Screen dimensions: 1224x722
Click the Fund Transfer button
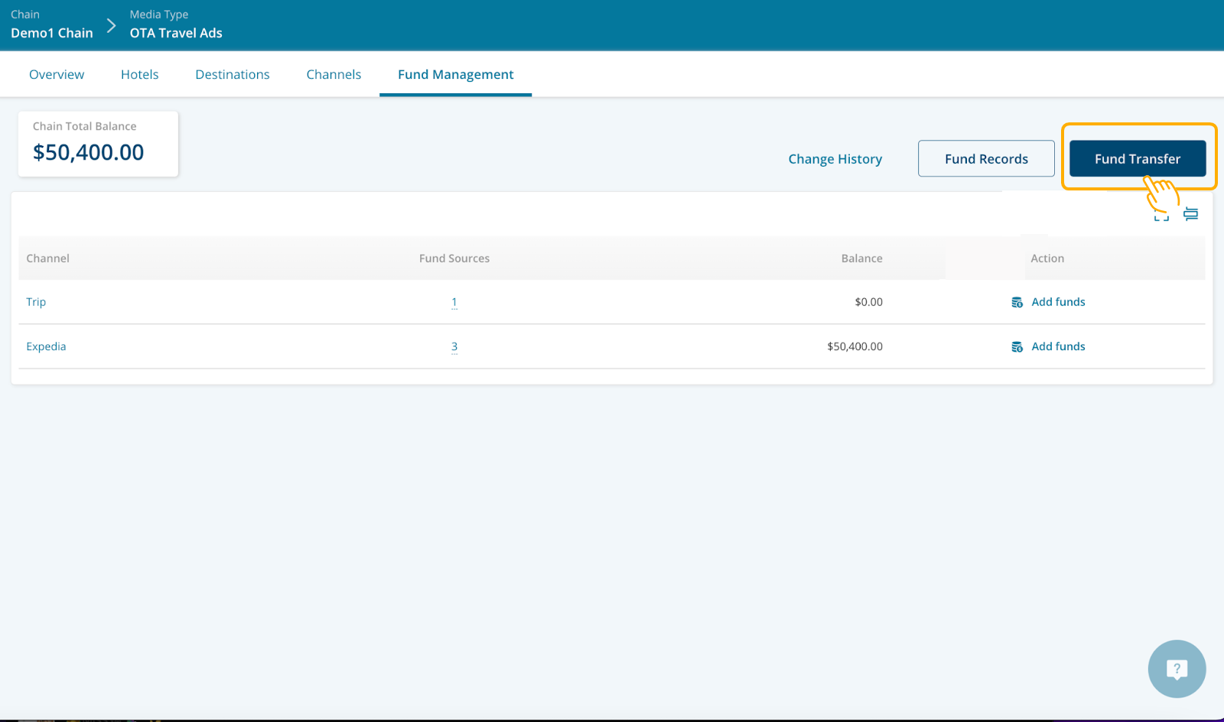(x=1138, y=158)
